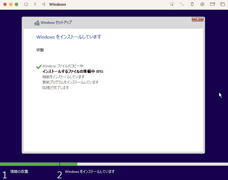228x180 pixels.
Task: Open the USB devices icon
Action: (192, 4)
